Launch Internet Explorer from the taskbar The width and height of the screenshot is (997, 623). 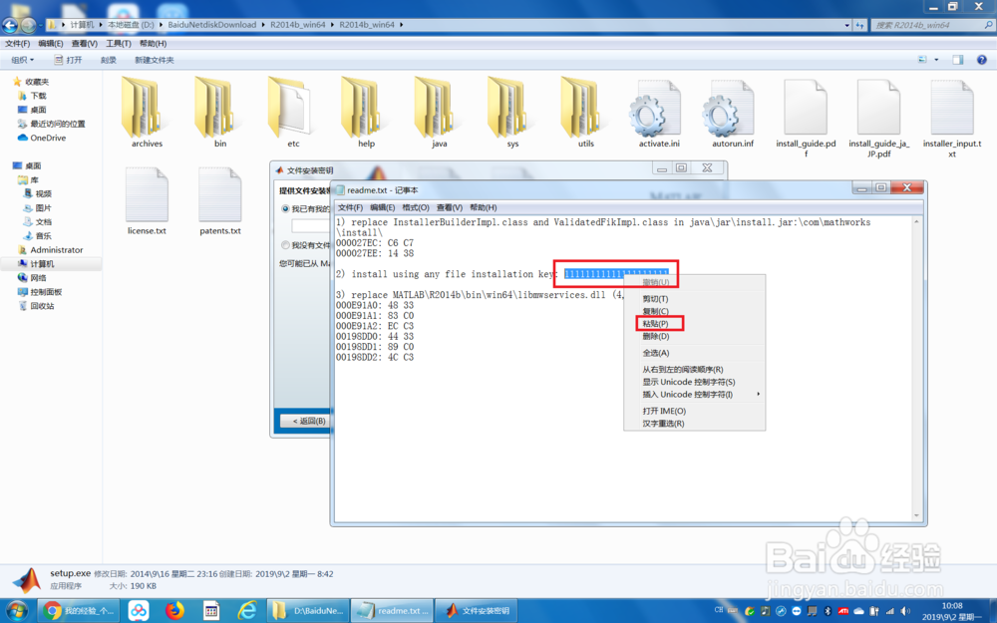(246, 611)
